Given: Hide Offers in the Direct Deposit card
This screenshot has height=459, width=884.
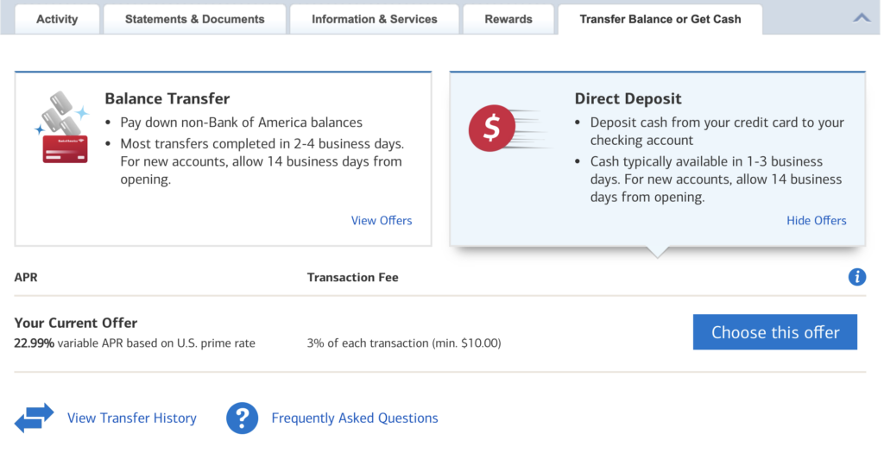Looking at the screenshot, I should pyautogui.click(x=816, y=220).
